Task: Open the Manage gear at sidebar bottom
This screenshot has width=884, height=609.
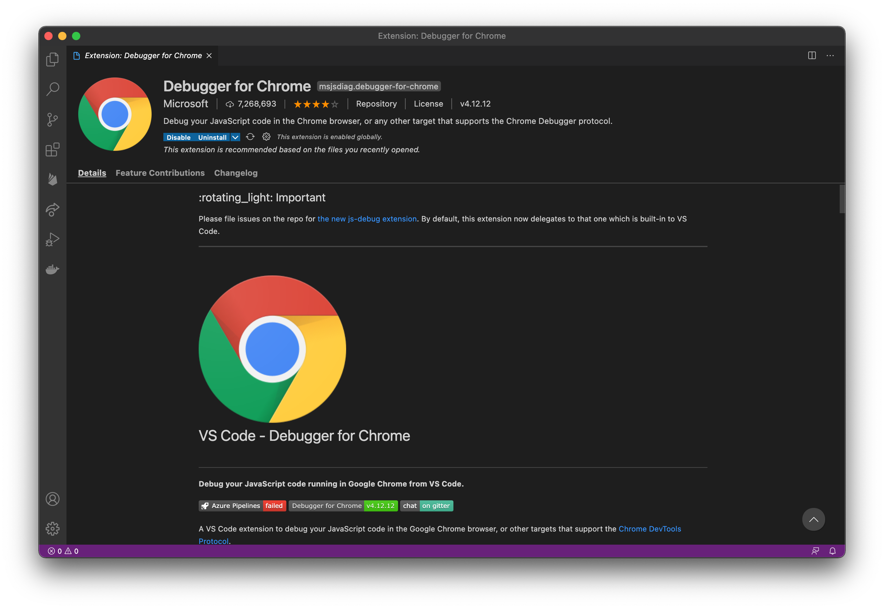Action: pos(52,528)
